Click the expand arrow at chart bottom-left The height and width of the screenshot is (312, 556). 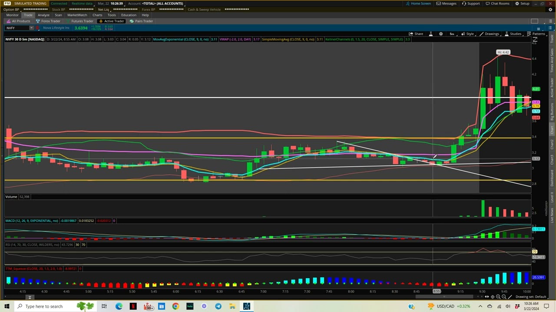[30, 297]
